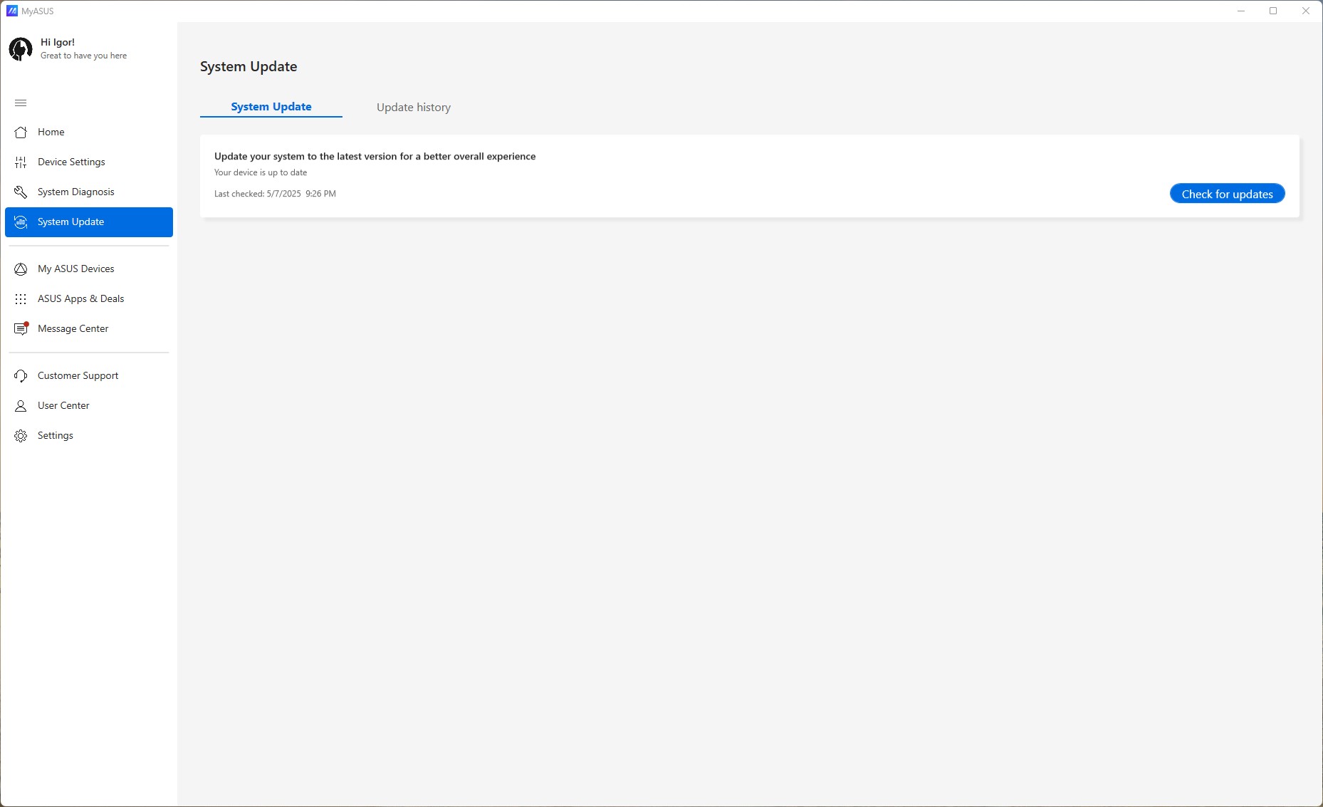This screenshot has width=1323, height=807.
Task: Open Device Settings page
Action: coord(89,162)
